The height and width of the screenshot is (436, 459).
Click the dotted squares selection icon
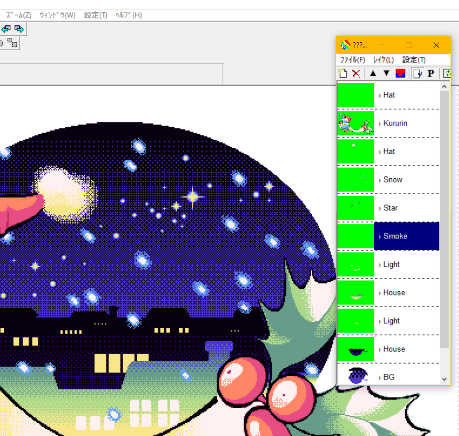[x=13, y=43]
